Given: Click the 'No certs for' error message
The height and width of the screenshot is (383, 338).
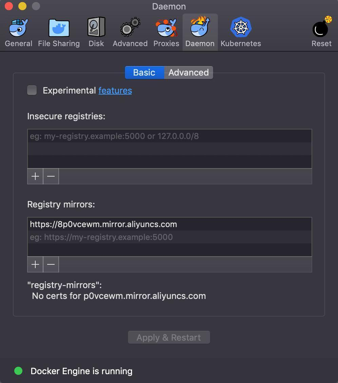Looking at the screenshot, I should pyautogui.click(x=119, y=296).
